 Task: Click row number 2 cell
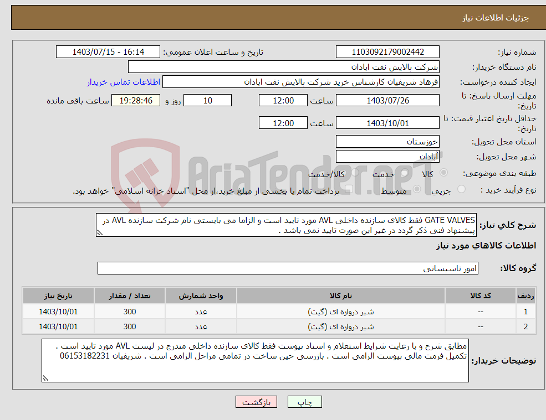click(526, 327)
